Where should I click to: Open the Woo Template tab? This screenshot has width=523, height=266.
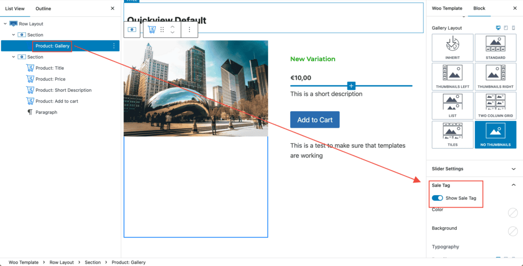(x=447, y=9)
